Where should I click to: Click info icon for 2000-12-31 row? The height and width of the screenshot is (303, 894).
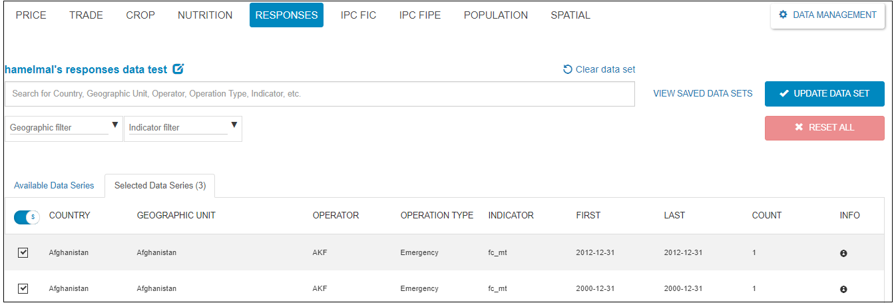843,289
